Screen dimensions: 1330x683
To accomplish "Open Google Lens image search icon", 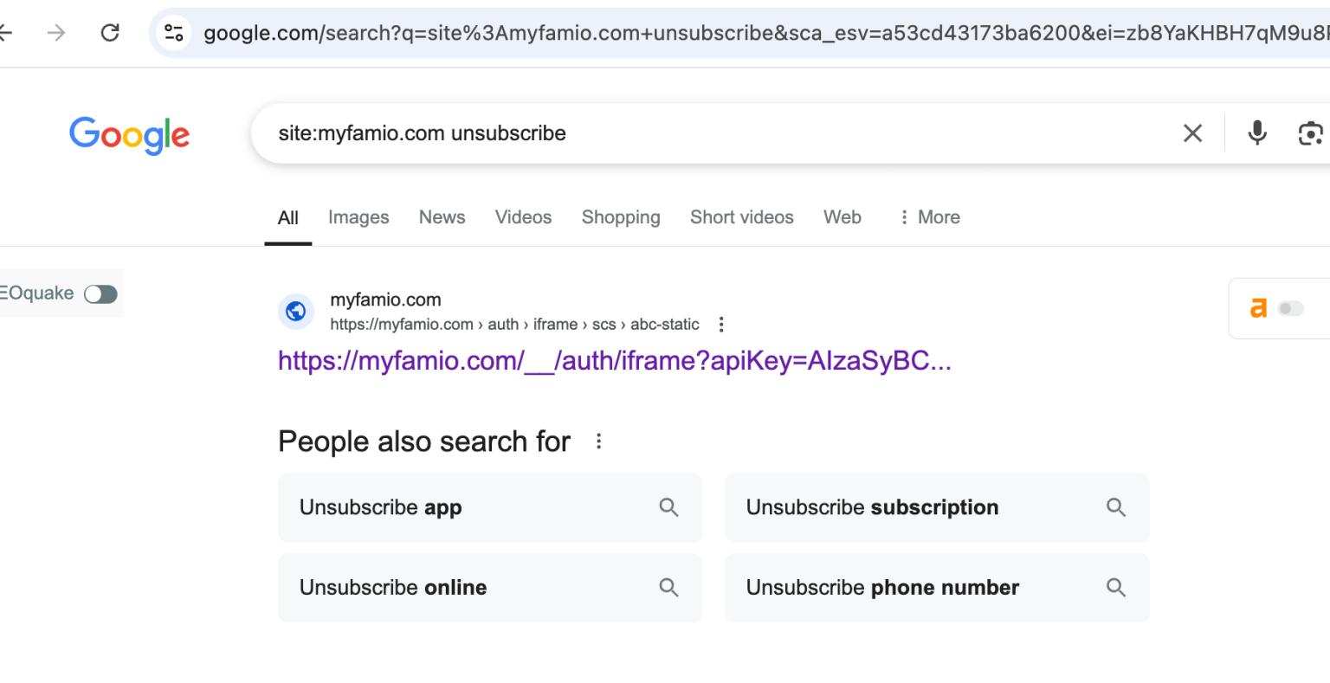I will pyautogui.click(x=1310, y=133).
